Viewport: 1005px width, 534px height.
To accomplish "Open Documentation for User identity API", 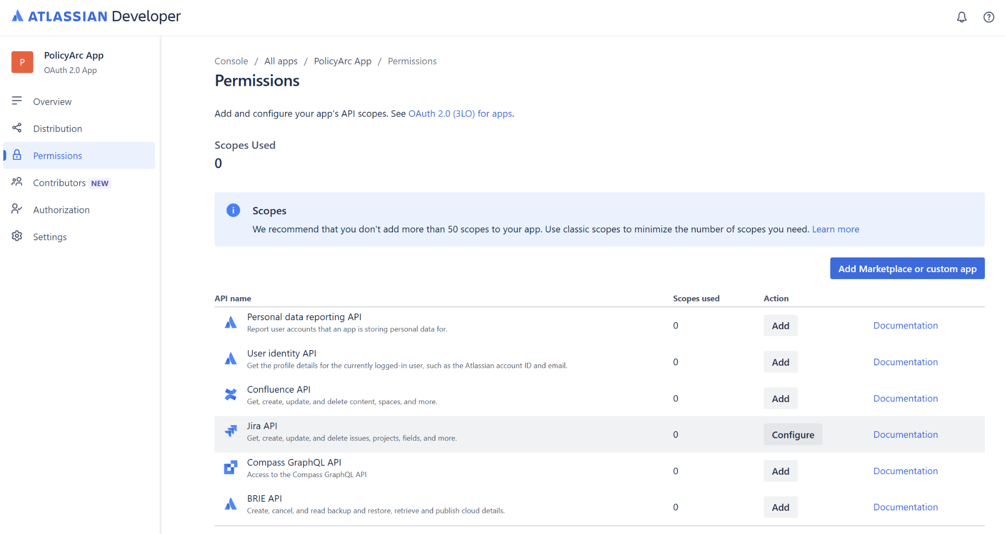I will pyautogui.click(x=905, y=362).
